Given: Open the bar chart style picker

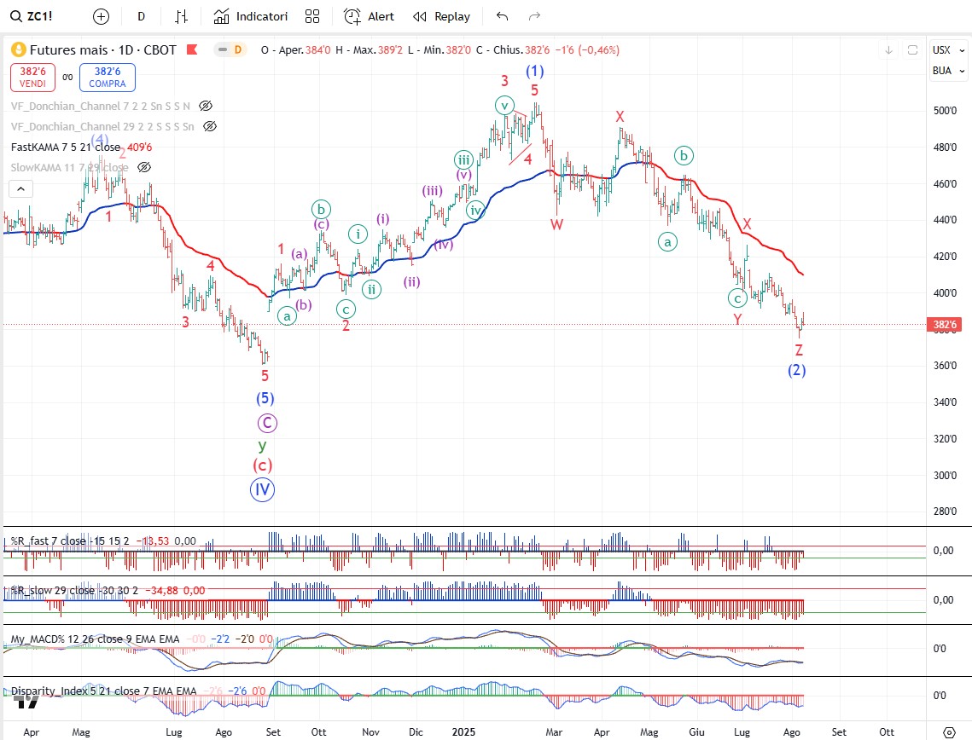Looking at the screenshot, I should 181,16.
